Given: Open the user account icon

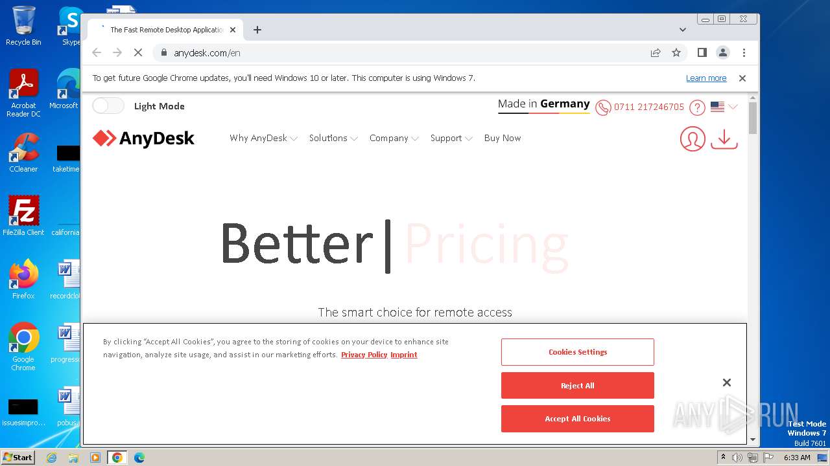Looking at the screenshot, I should tap(693, 139).
